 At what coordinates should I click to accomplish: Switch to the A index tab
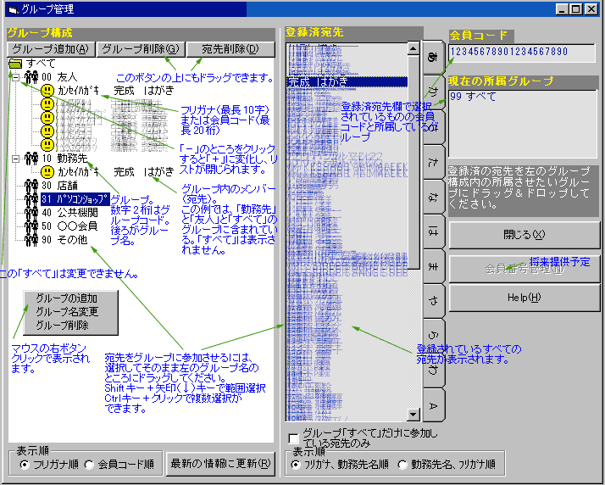click(x=432, y=404)
